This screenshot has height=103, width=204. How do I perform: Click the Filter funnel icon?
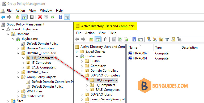[167, 39]
